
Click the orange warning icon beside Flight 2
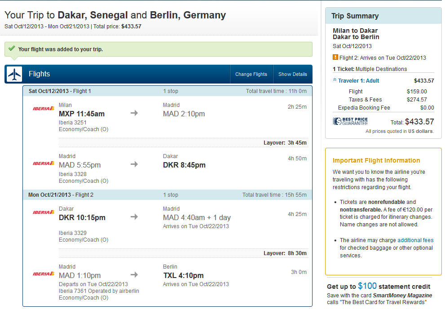[x=335, y=57]
